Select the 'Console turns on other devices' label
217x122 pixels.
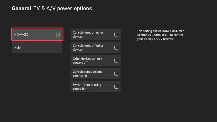click(x=88, y=35)
